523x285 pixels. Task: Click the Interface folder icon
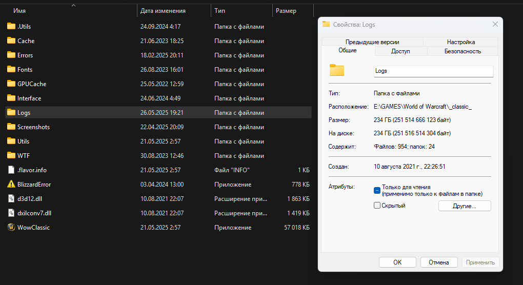point(11,98)
